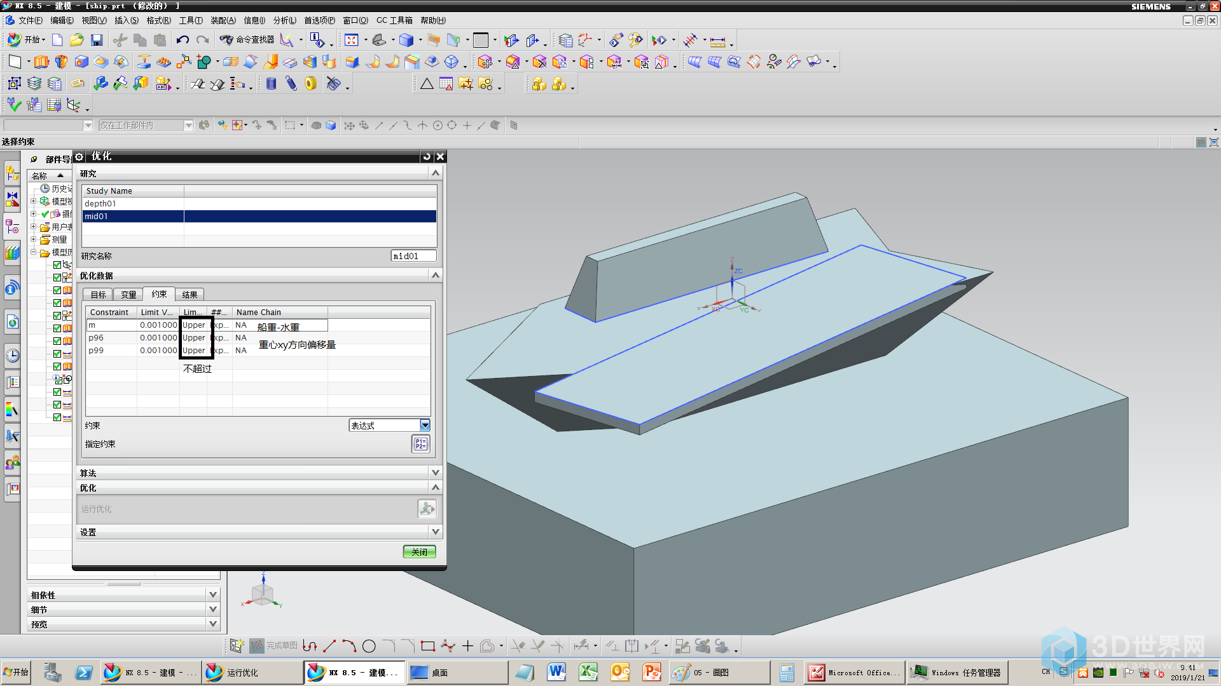Switch to the 结果 tab
1221x686 pixels.
click(190, 294)
